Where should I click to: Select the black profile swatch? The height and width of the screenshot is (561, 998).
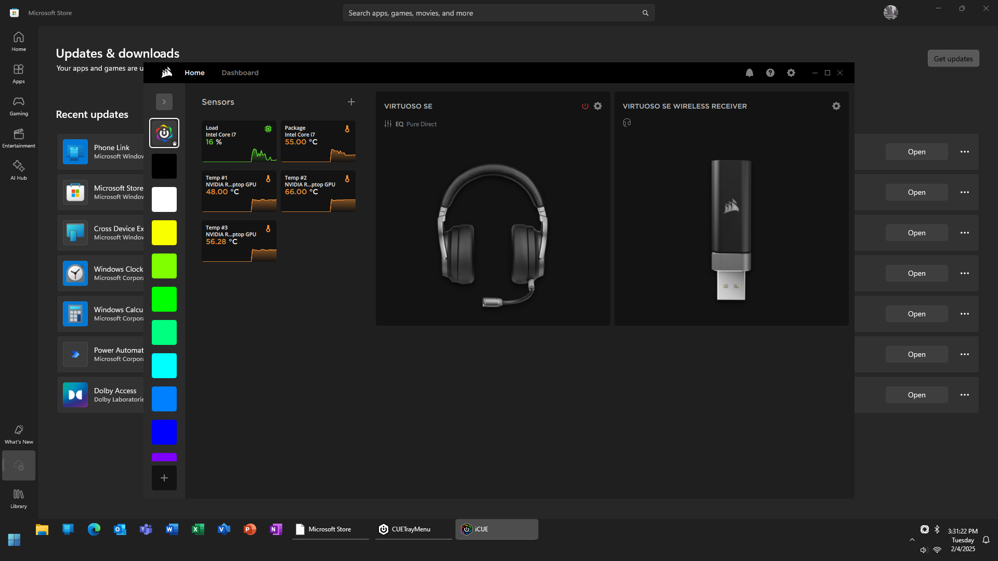pyautogui.click(x=164, y=166)
